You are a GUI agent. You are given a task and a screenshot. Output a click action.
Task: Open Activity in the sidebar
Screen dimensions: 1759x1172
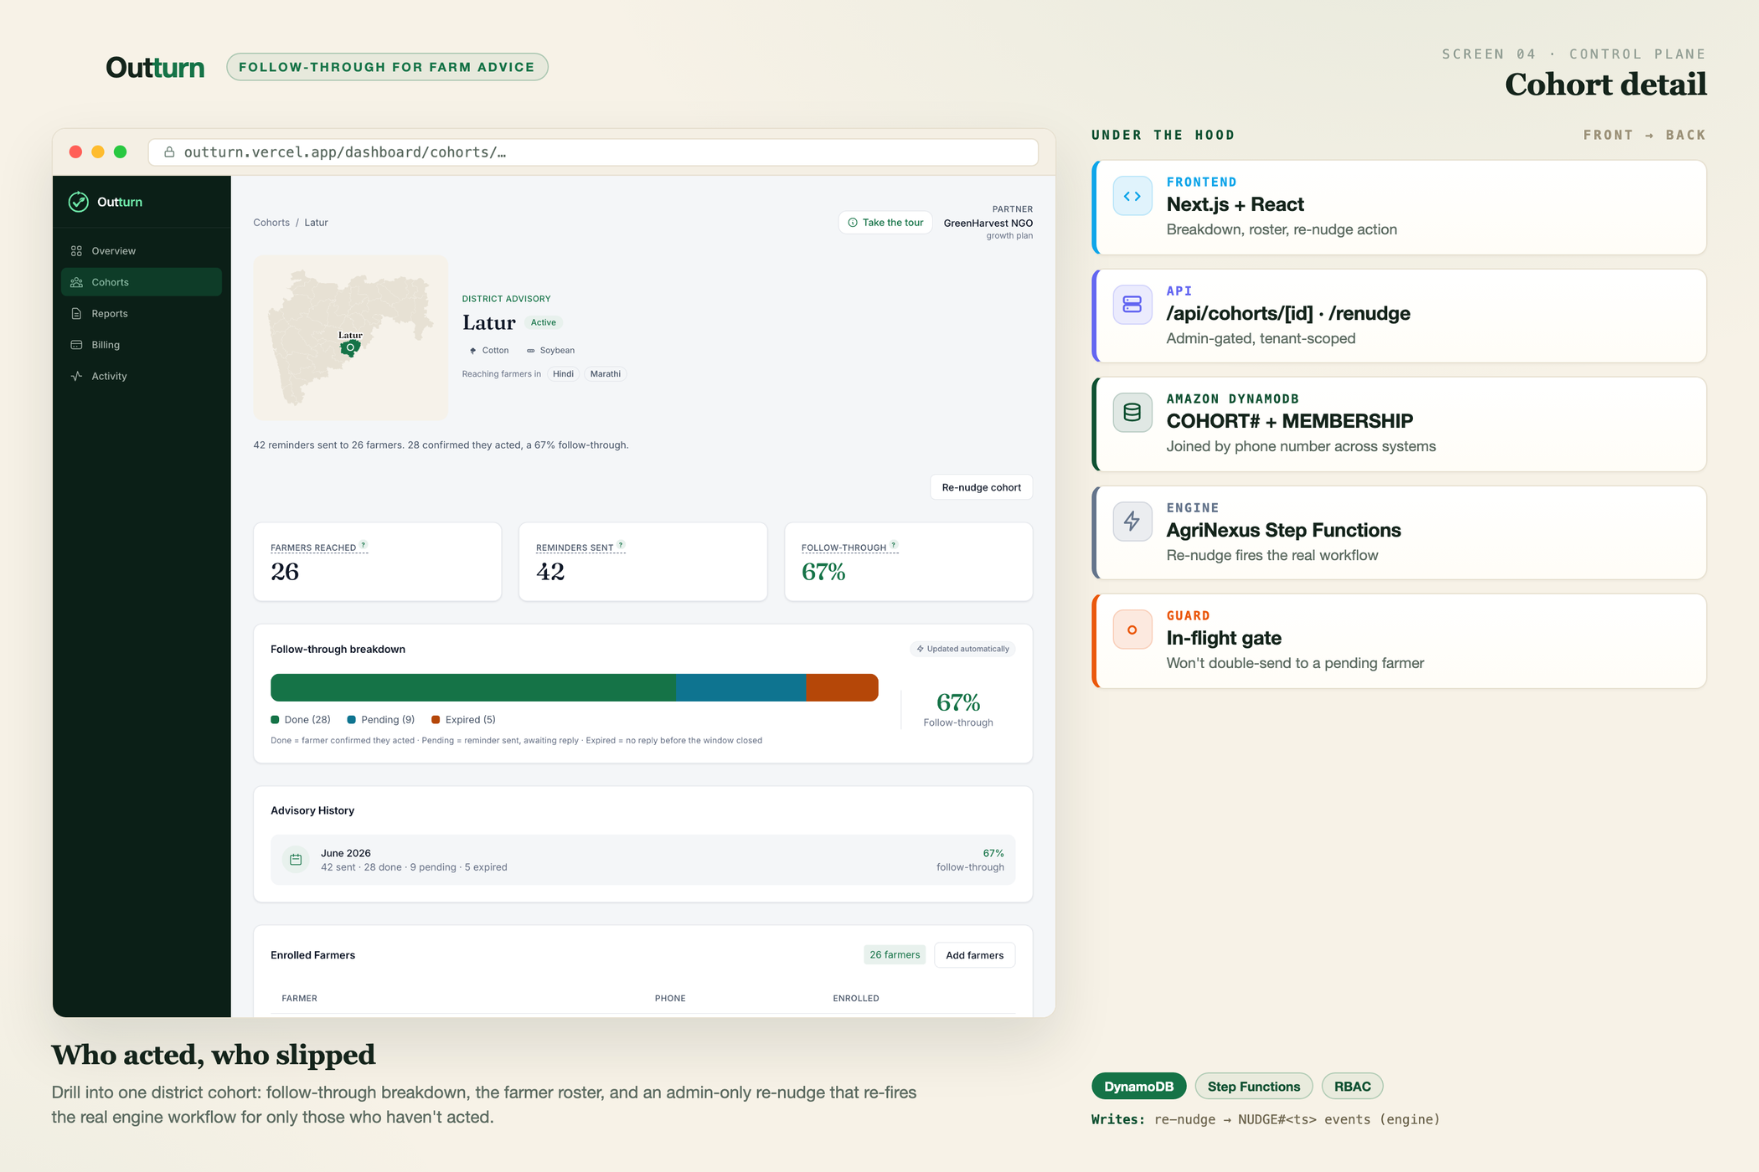click(x=142, y=376)
